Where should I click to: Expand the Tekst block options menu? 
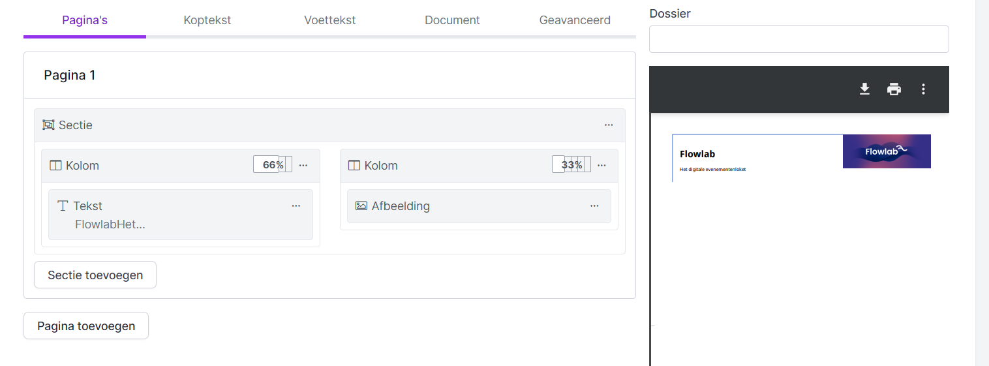[296, 206]
